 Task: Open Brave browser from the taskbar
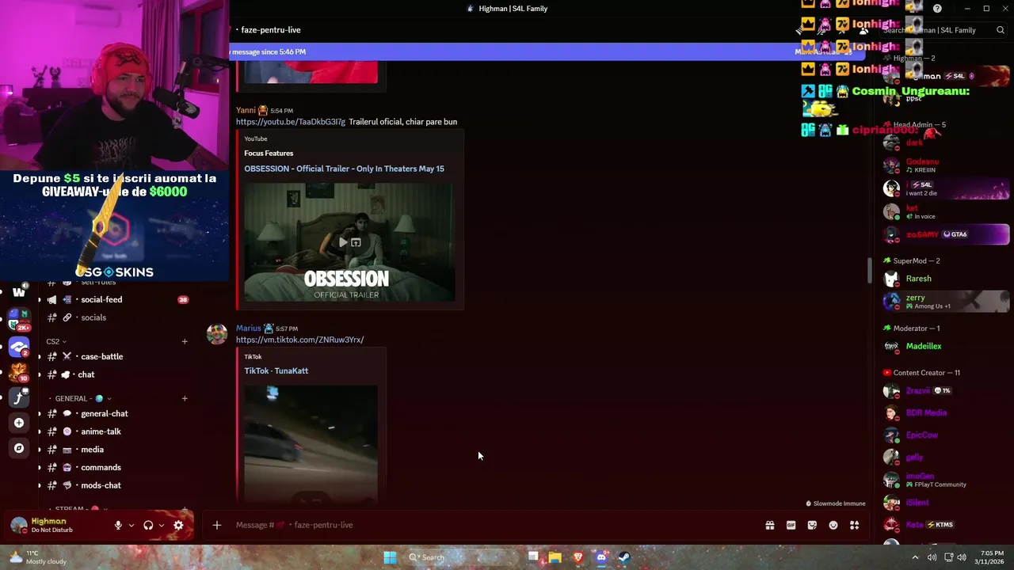pos(578,557)
